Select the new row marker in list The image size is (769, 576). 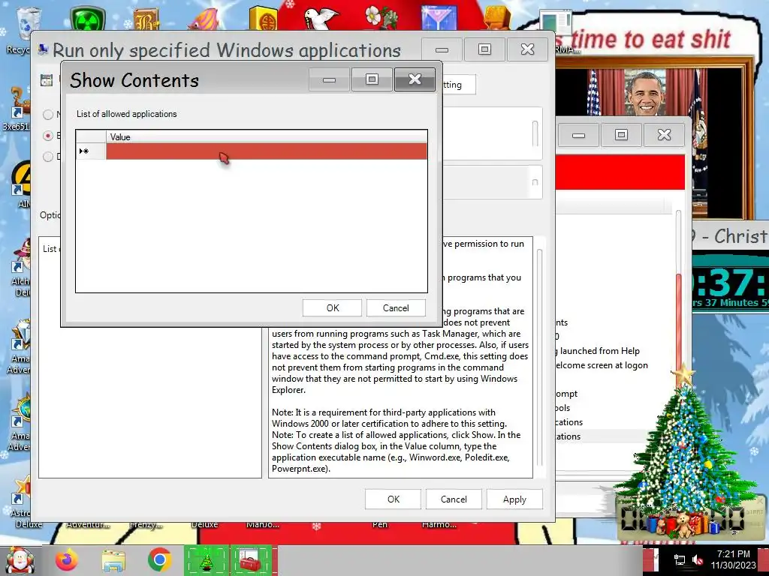tap(91, 151)
